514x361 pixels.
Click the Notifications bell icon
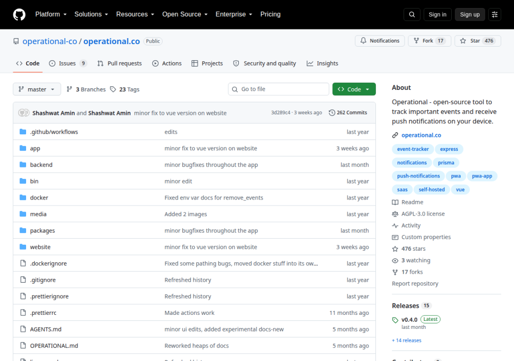coord(363,41)
